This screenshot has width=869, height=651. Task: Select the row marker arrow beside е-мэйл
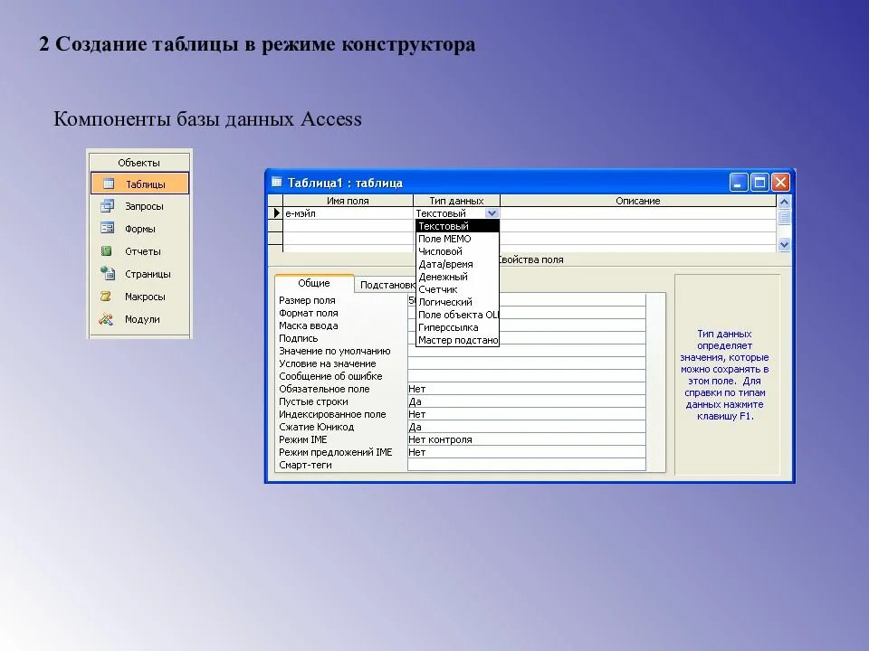276,213
